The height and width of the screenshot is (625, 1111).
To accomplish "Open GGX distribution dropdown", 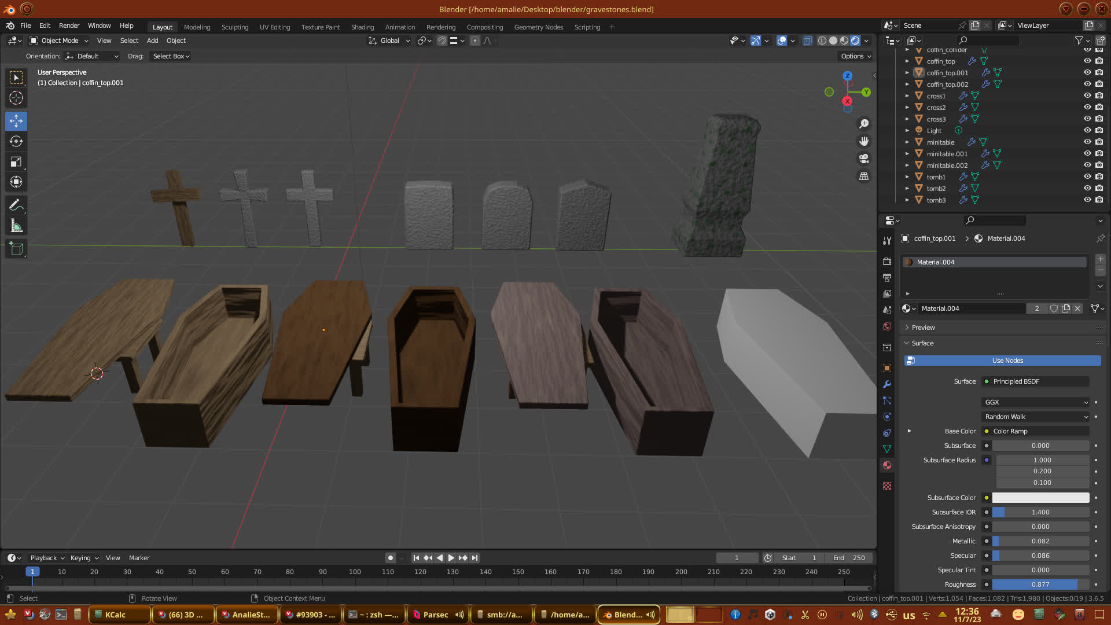I will pyautogui.click(x=1036, y=402).
